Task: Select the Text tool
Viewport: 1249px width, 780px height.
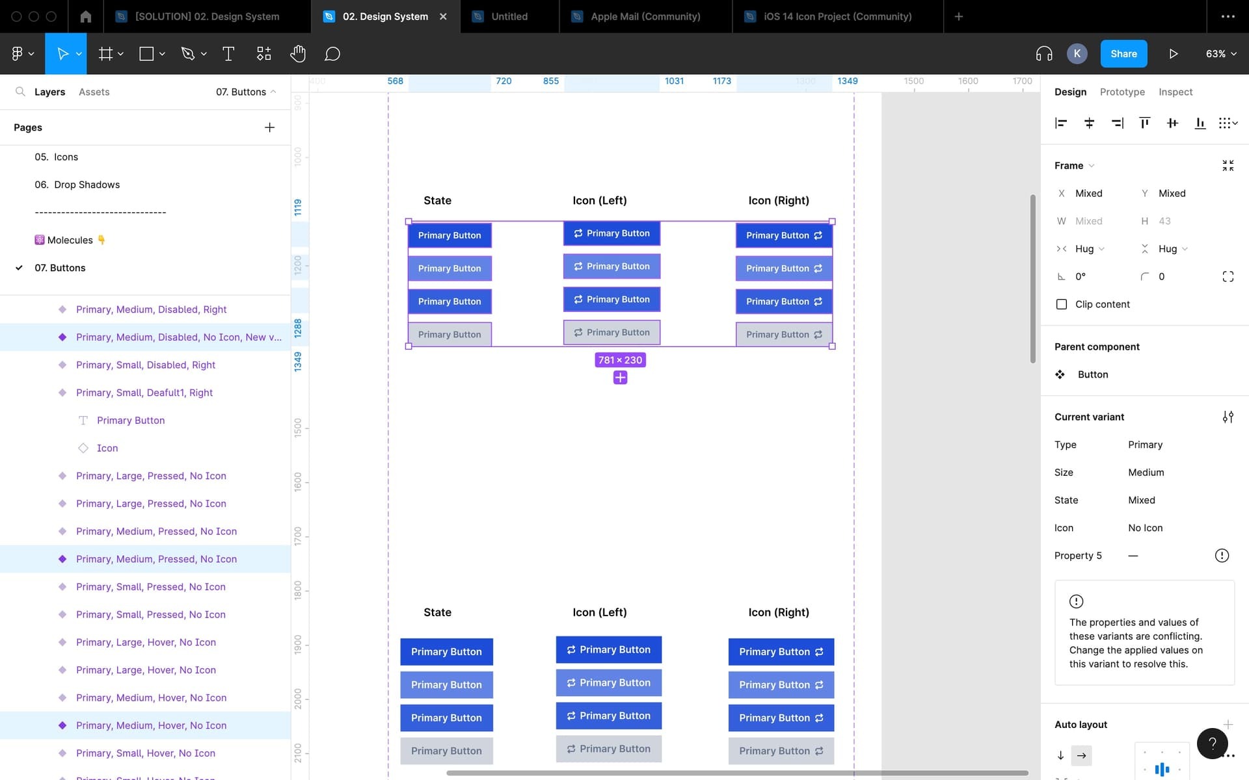Action: [228, 53]
